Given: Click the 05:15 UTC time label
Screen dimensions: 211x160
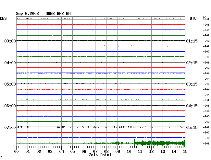Looking at the screenshot, I should (192, 127).
